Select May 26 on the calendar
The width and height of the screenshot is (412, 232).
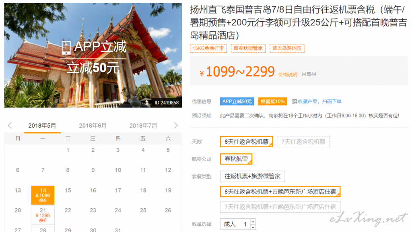(168, 210)
